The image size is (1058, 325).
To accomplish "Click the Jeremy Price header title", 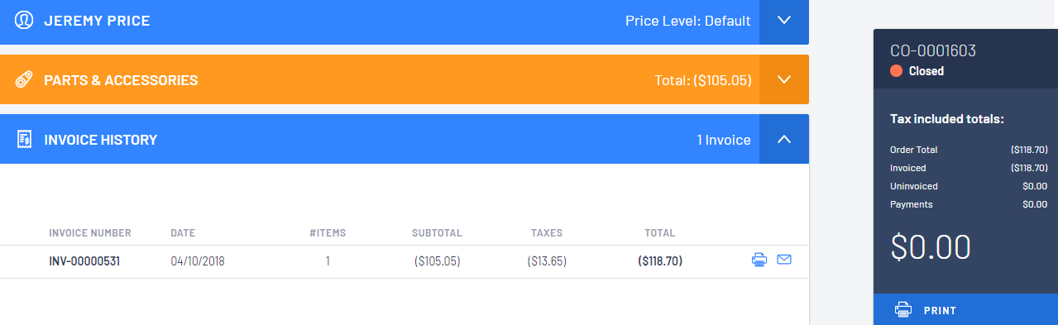I will [97, 21].
